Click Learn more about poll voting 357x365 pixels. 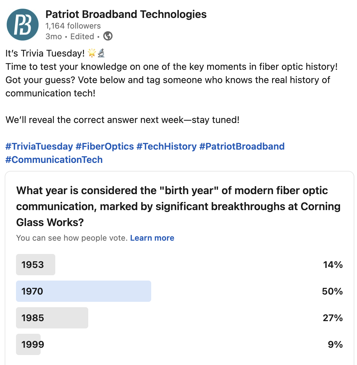(152, 238)
